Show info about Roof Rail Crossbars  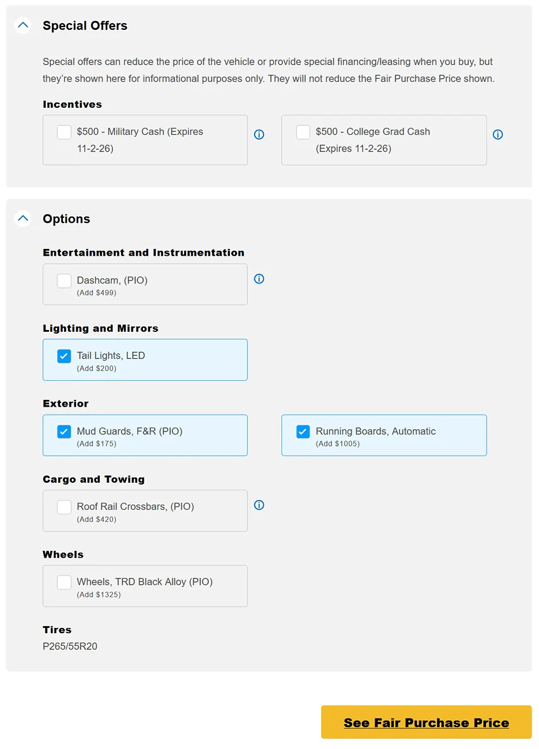(x=259, y=505)
